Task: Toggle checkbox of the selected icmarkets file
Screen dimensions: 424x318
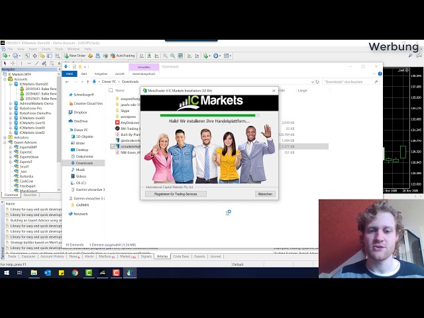Action: 113,146
